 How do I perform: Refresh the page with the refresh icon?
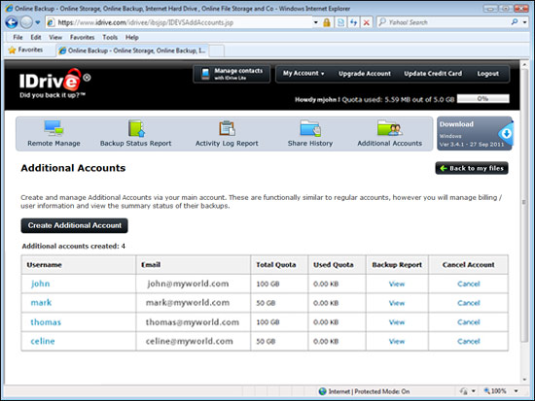tap(353, 22)
